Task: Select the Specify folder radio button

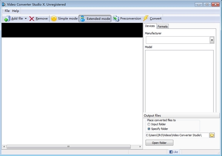Action: coord(149,129)
